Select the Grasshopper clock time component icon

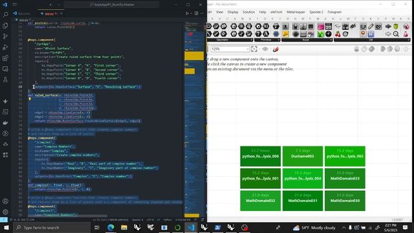pos(329,34)
